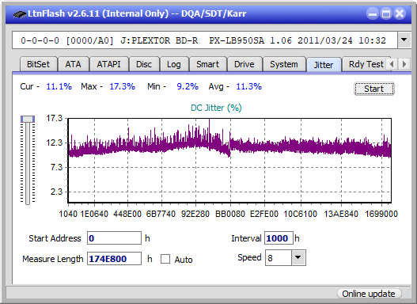The width and height of the screenshot is (417, 304).
Task: Switch to the Drive tab
Action: point(245,64)
